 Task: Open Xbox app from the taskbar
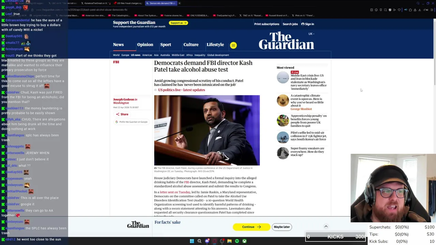pyautogui.click(x=245, y=241)
